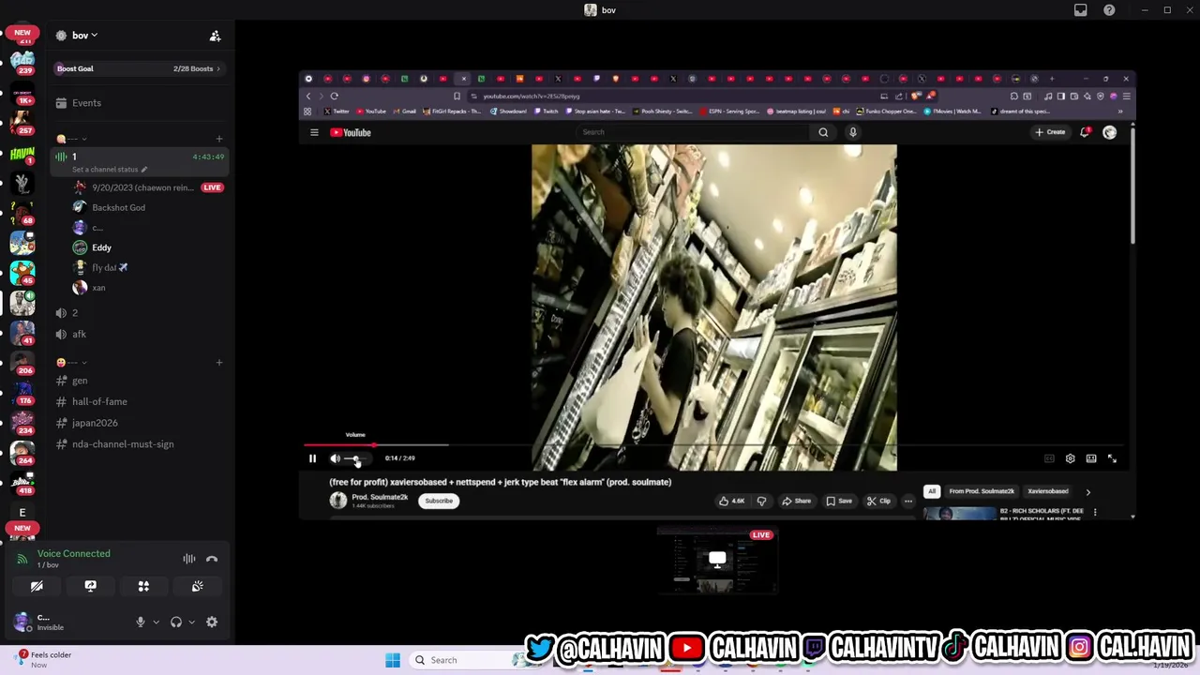
Task: Open the Discord inbox icon in the title bar
Action: coord(1081,10)
